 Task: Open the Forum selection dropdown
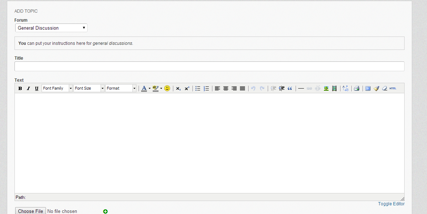coord(51,28)
